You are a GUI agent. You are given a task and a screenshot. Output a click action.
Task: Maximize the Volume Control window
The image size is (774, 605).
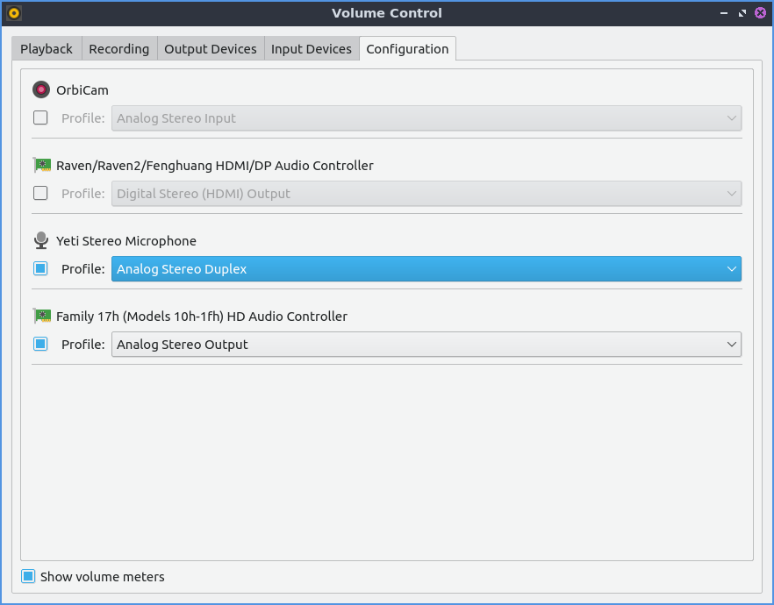742,13
